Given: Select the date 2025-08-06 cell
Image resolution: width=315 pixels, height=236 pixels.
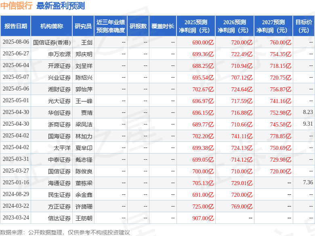Looking at the screenshot, I should coord(16,42).
